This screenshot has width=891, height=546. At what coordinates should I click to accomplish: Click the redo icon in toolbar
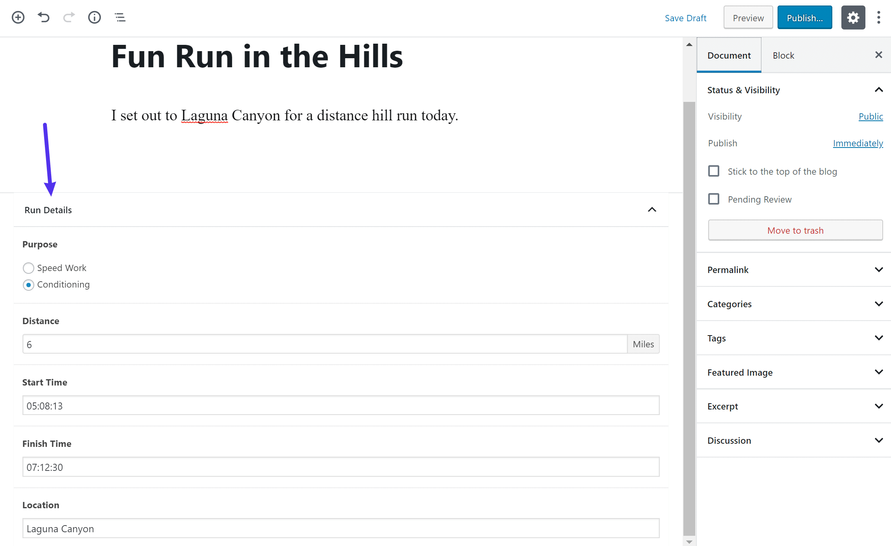[x=68, y=17]
